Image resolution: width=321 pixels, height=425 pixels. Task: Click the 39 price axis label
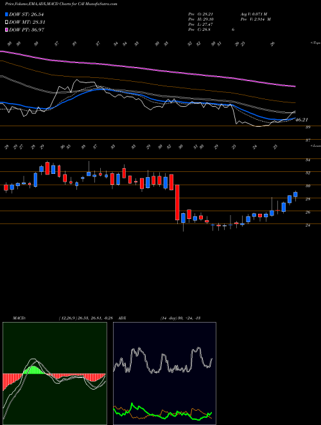(308, 127)
